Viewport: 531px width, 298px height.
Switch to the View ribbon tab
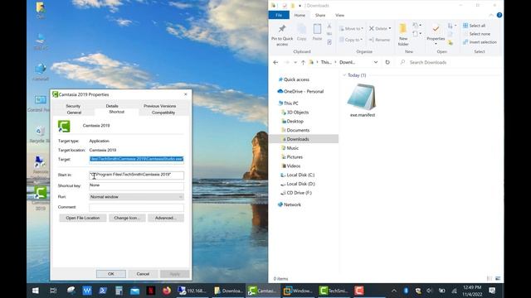pos(339,15)
